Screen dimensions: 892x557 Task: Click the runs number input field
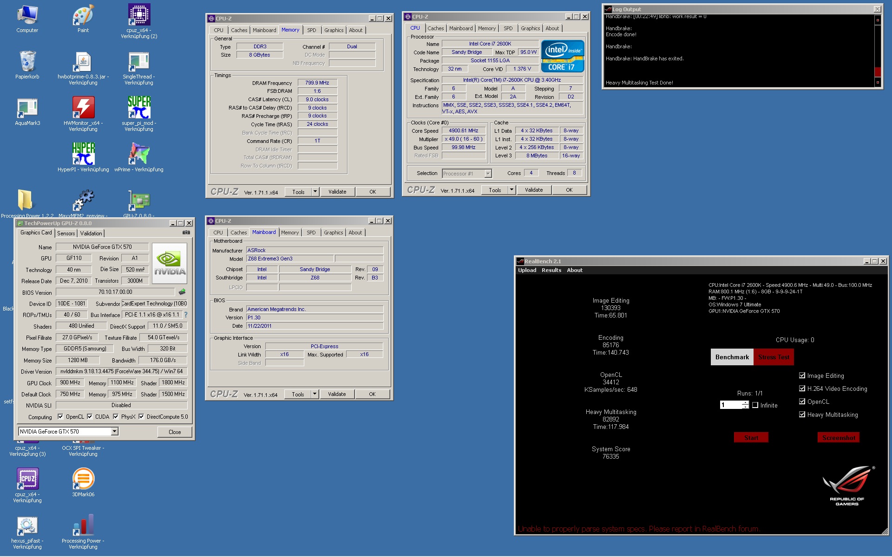coord(731,405)
